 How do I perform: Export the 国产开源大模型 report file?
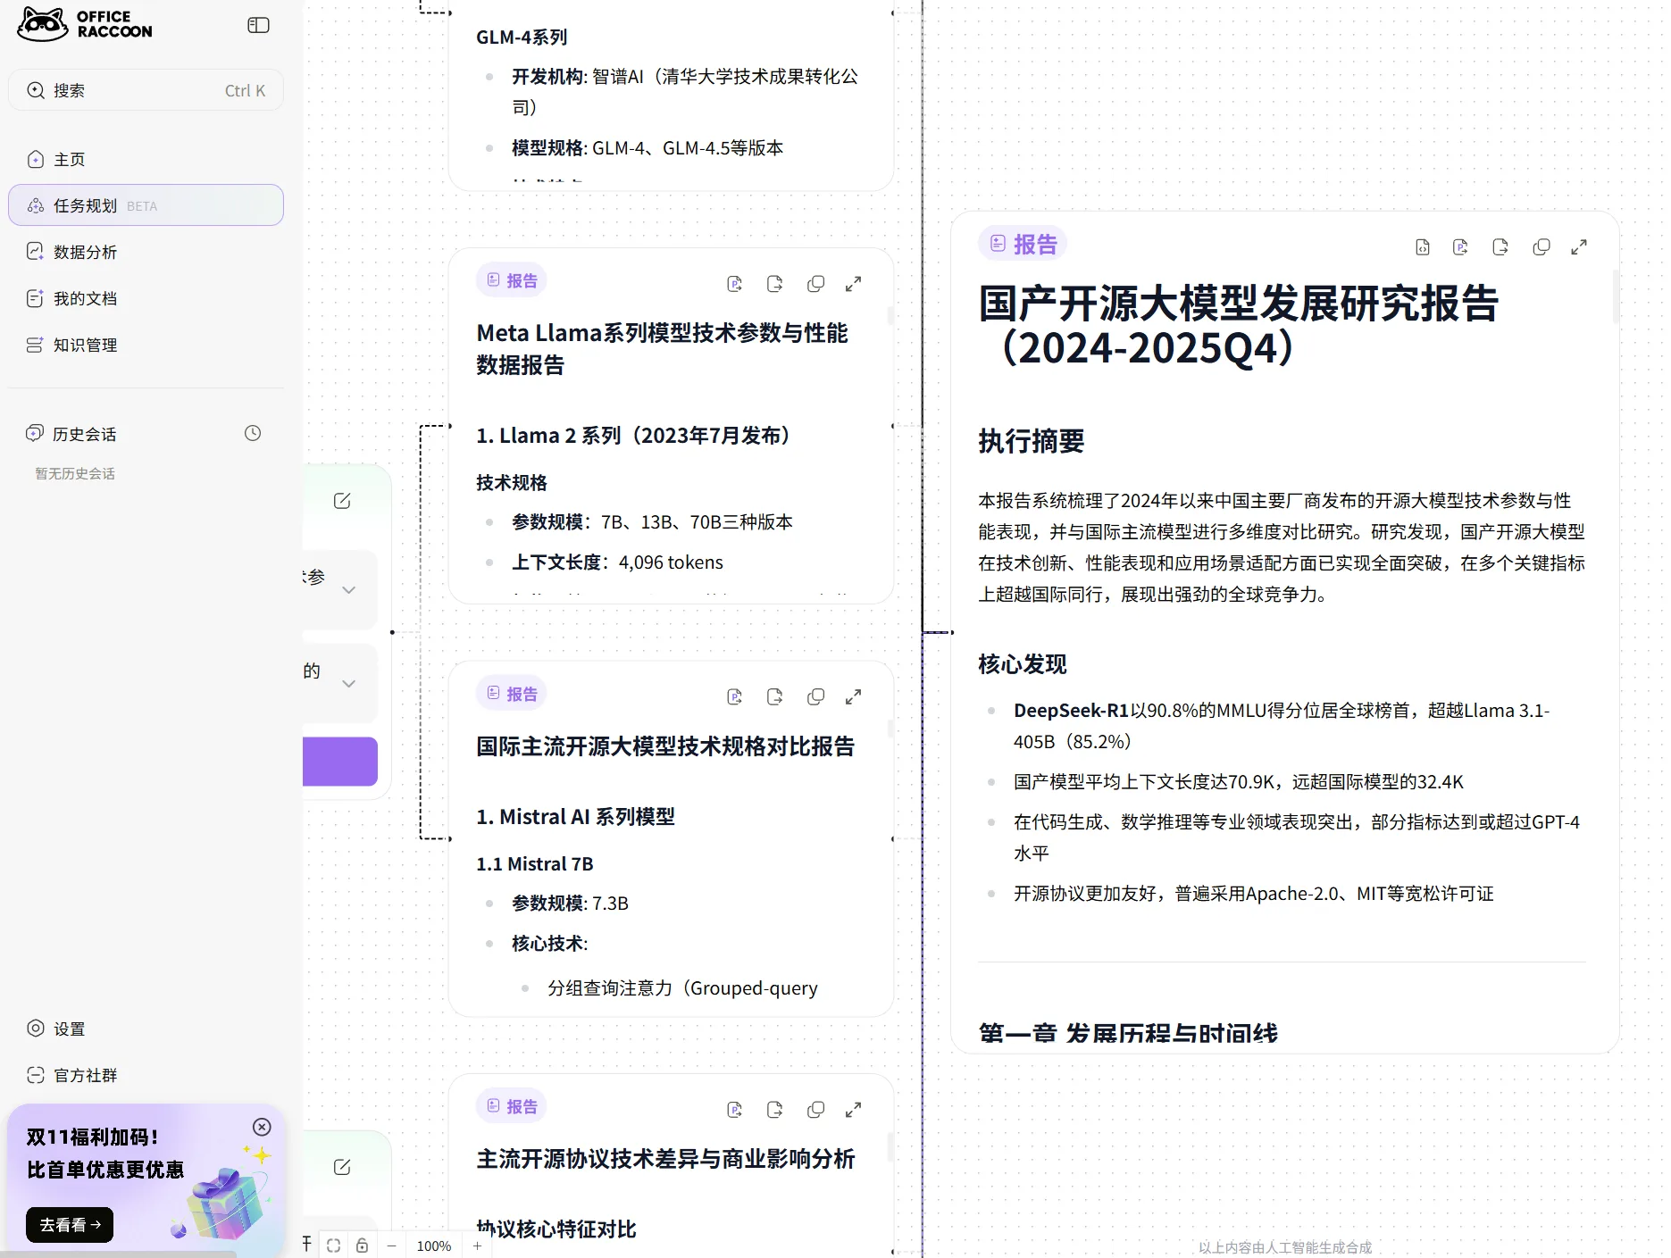point(1500,247)
